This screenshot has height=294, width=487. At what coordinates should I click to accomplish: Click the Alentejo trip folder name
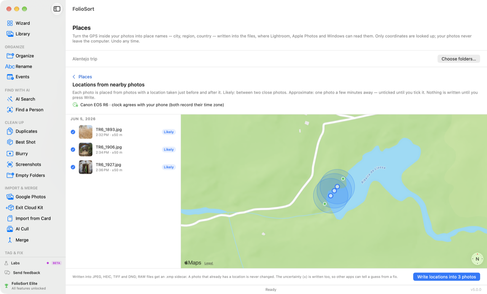[x=85, y=59]
